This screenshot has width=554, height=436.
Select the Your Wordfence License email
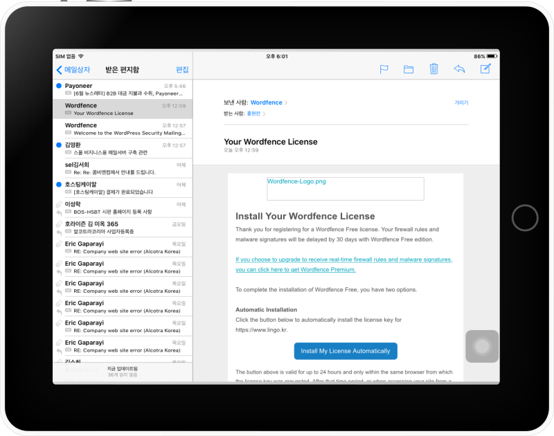[x=123, y=109]
